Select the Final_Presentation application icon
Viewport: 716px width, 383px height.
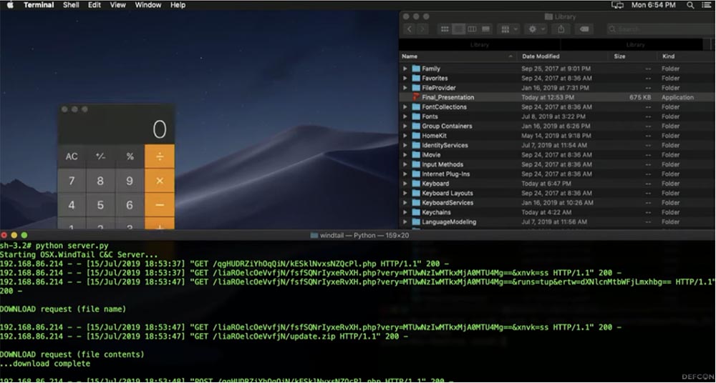(x=415, y=97)
